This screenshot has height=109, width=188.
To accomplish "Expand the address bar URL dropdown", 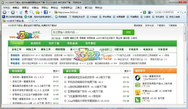I will pos(141,12).
